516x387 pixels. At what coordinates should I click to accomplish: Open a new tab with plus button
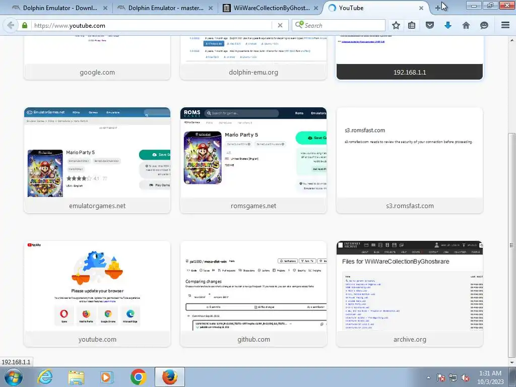point(438,8)
